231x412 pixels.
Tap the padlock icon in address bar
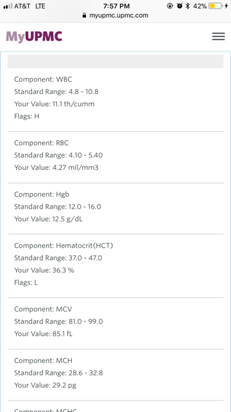coord(84,15)
